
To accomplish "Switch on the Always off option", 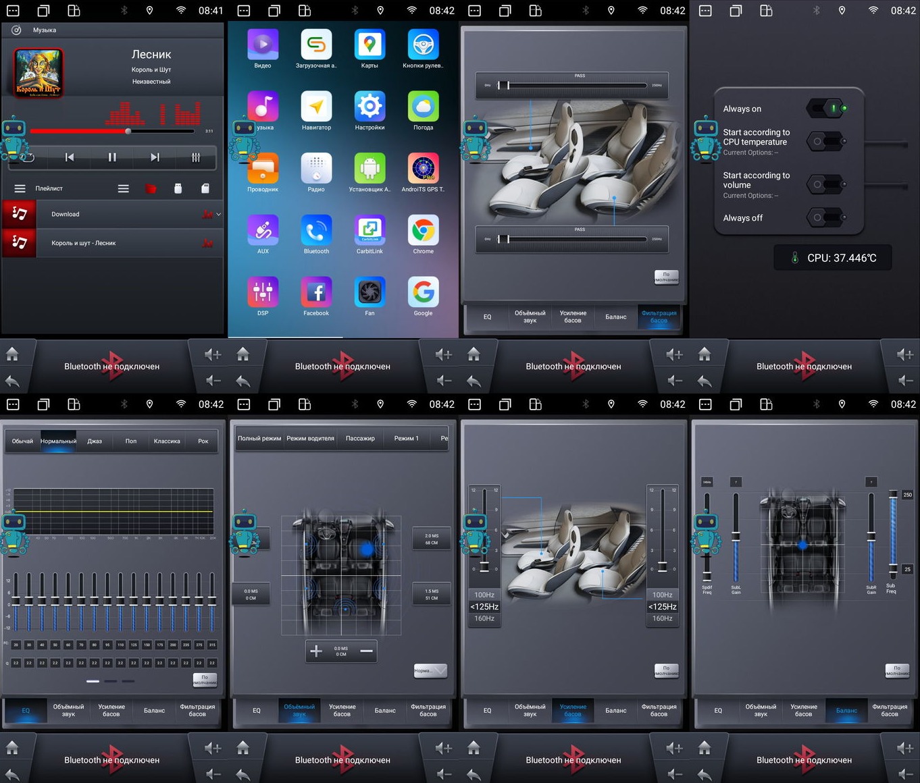I will click(826, 218).
